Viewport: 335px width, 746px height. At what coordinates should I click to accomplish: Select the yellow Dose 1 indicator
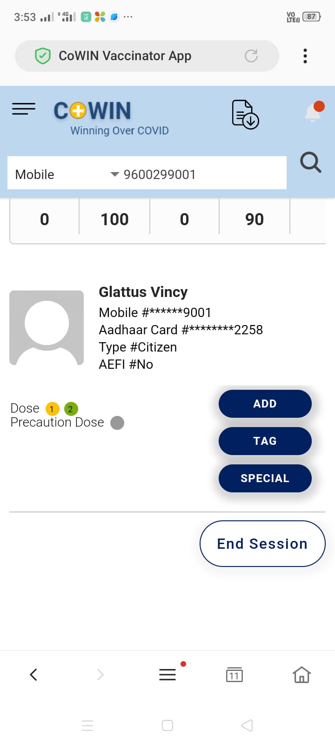(x=52, y=409)
